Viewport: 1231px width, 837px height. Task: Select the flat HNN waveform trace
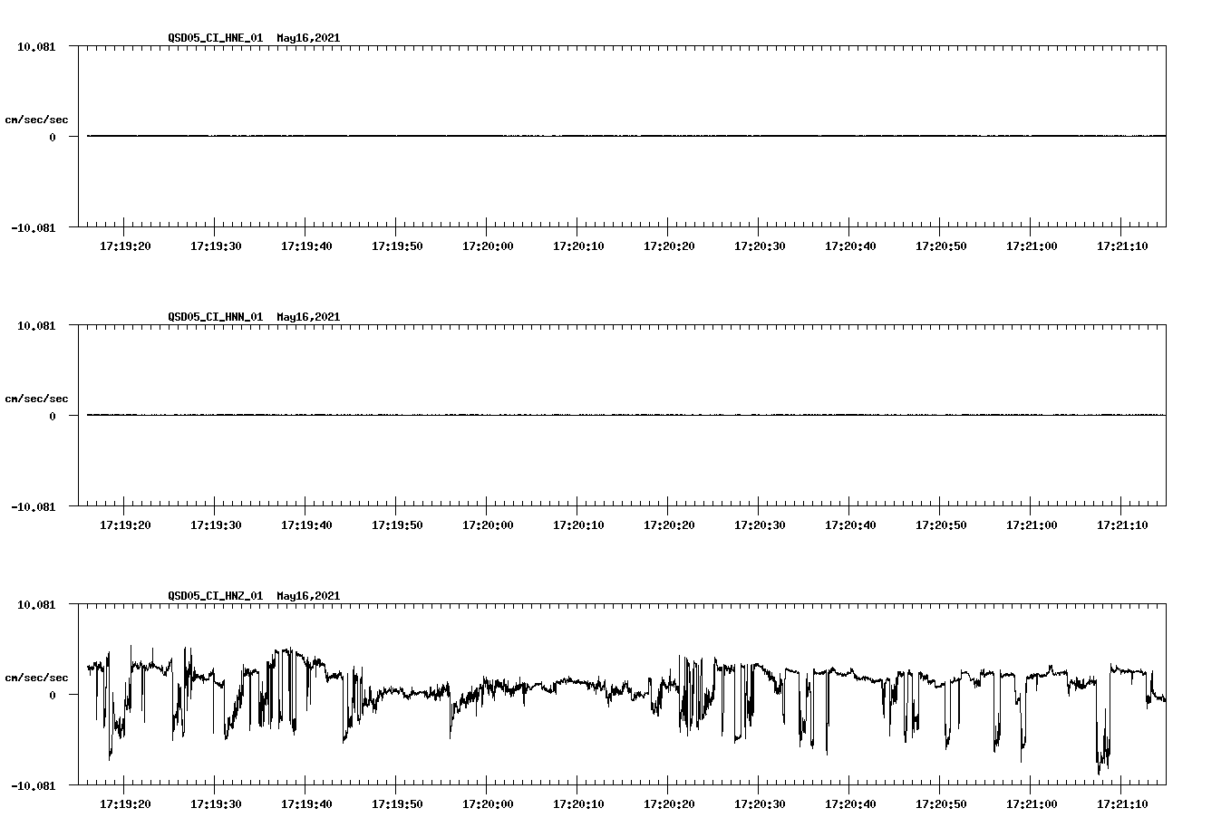[x=544, y=416]
